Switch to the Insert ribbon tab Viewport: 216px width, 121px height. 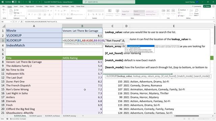16,6
